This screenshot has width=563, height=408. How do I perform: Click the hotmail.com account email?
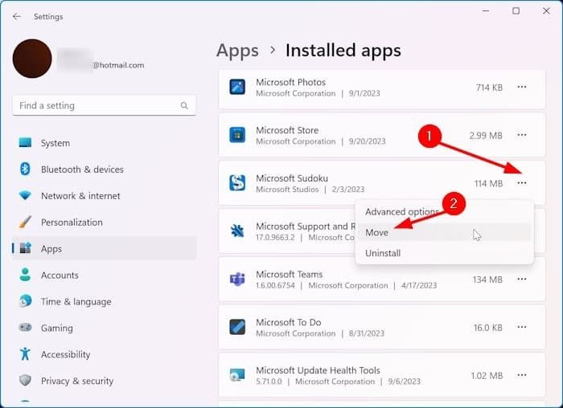pos(118,65)
